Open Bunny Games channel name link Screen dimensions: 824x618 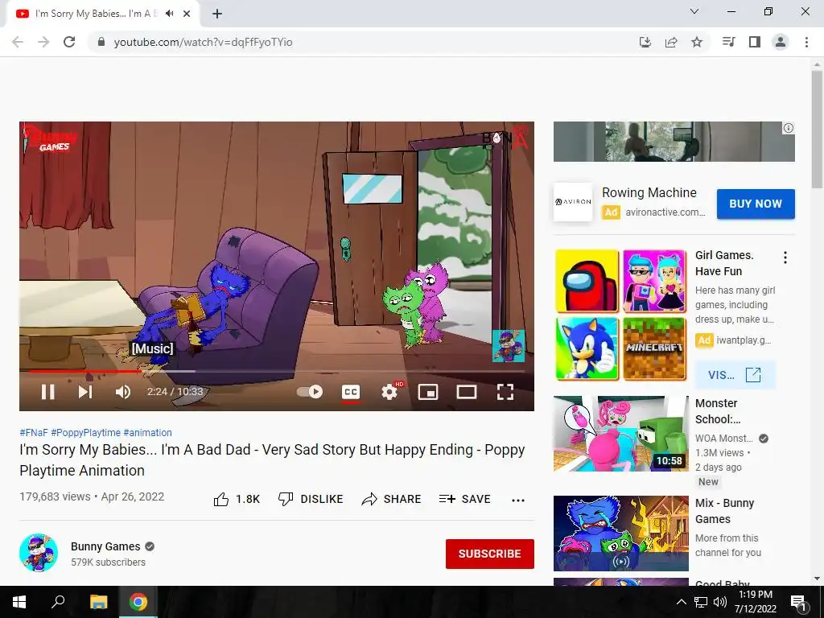tap(105, 546)
